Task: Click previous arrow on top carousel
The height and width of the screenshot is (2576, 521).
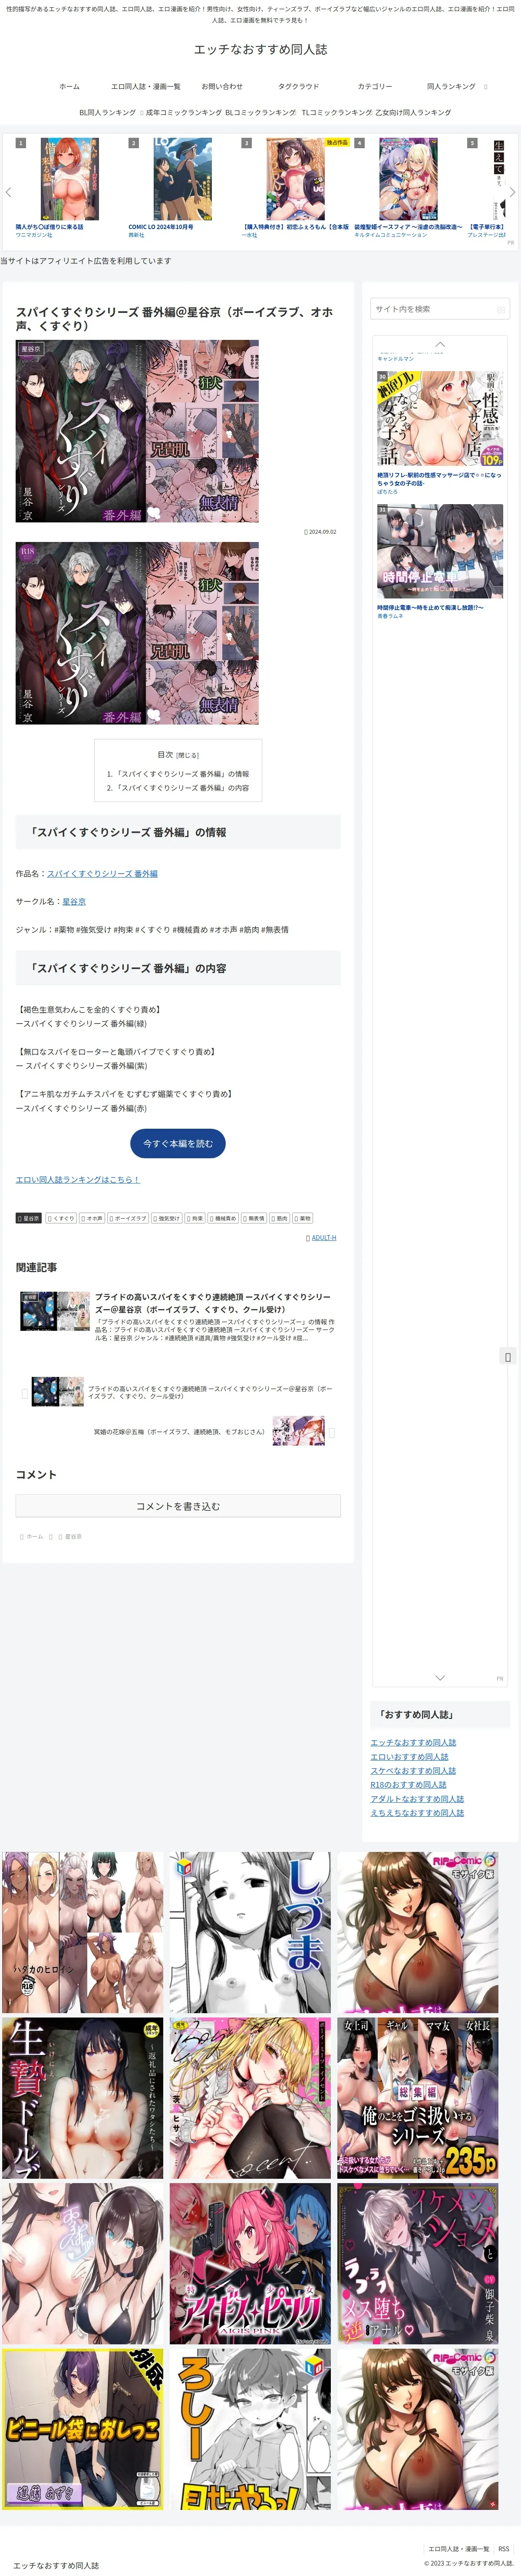Action: (8, 192)
